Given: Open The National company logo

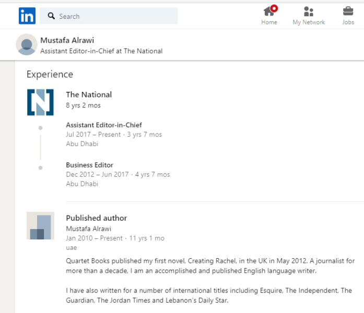Looking at the screenshot, I should click(x=40, y=102).
